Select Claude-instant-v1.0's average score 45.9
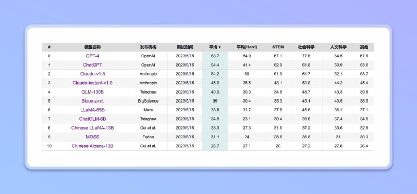Screen dimensions: 417x194 215,83
